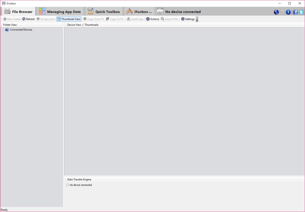Screen dimensions: 305x212
Task: Click the Data Transfer Engine label
Action: tap(79, 180)
